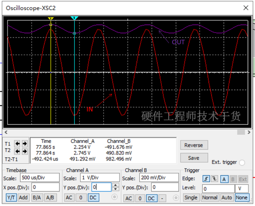The width and height of the screenshot is (255, 206).
Task: Select Y/T display mode
Action: coord(12,197)
